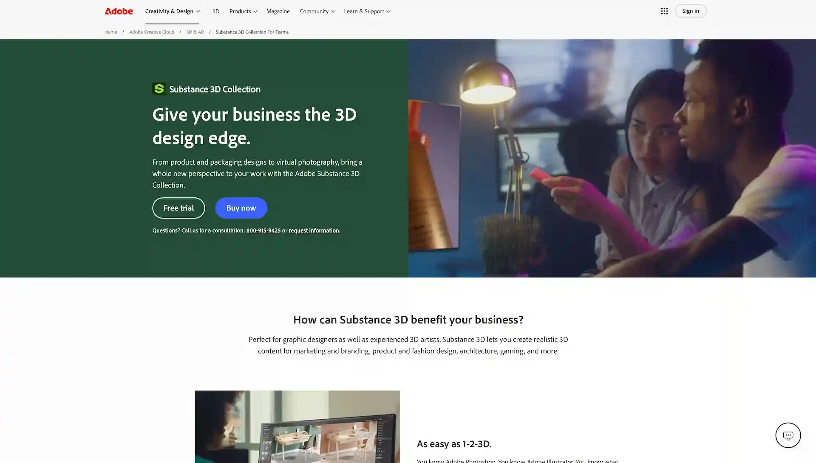Expand the Products dropdown
Viewport: 816px width, 463px height.
coord(243,11)
